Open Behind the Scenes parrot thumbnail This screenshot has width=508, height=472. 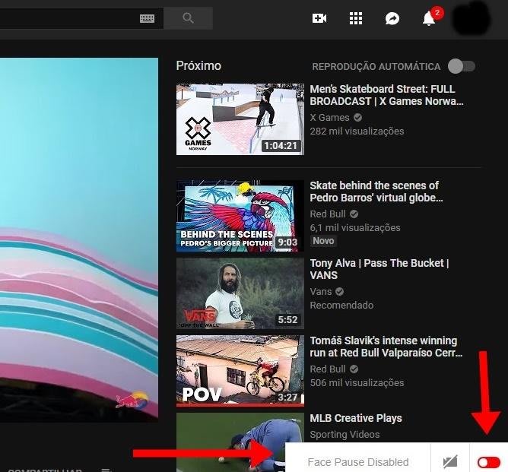(240, 216)
